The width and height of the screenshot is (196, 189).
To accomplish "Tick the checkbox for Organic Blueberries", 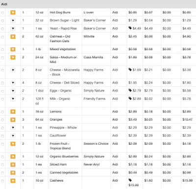I will tap(2, 157).
